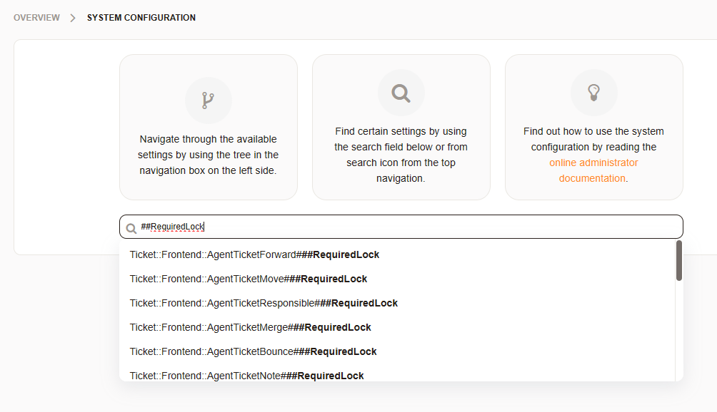Screen dimensions: 717x412
Task: Click the search icon inside the search field
Action: click(131, 228)
